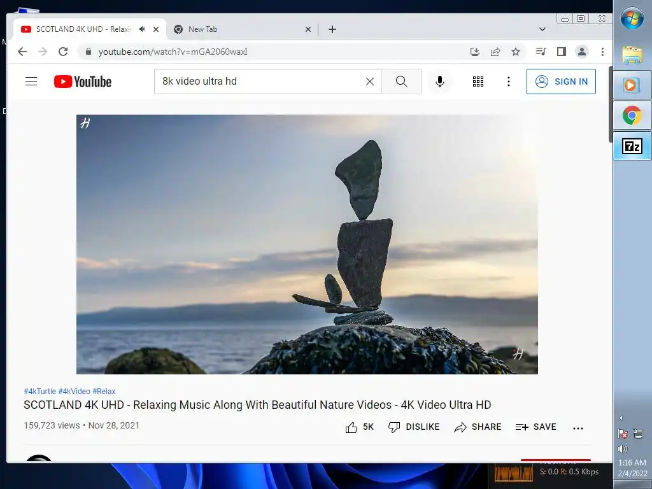Show hidden tray icons arrow
This screenshot has width=652, height=489.
coord(621,418)
